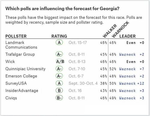Click the rotated WALKER column label
The height and width of the screenshot is (116, 150).
coord(110,31)
